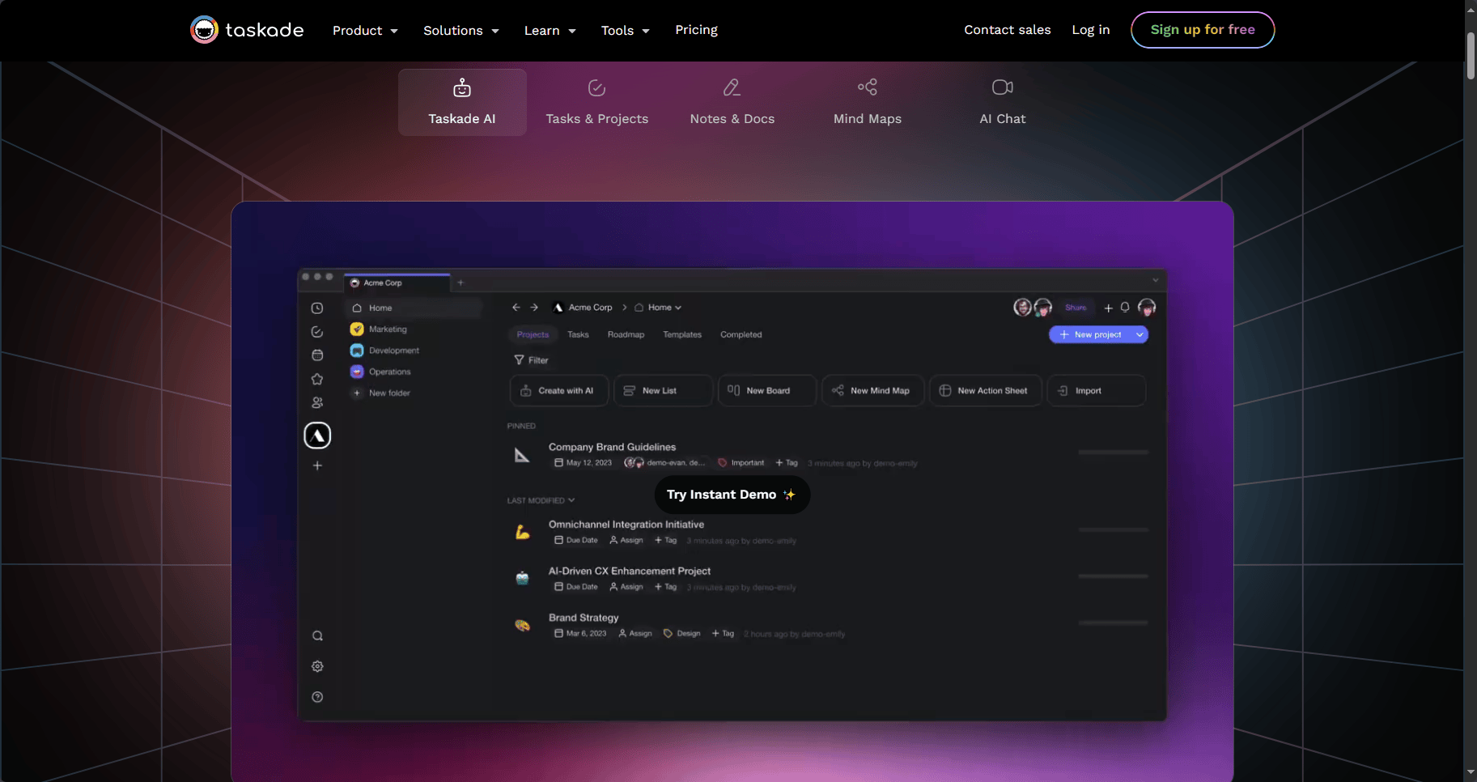Click the Taskade logo icon
Screen dimensions: 1477x782
coord(204,30)
